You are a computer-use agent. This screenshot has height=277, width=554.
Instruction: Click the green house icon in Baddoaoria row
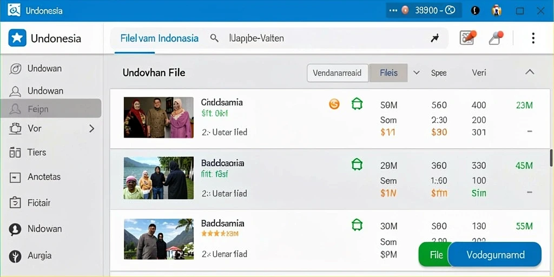[357, 164]
